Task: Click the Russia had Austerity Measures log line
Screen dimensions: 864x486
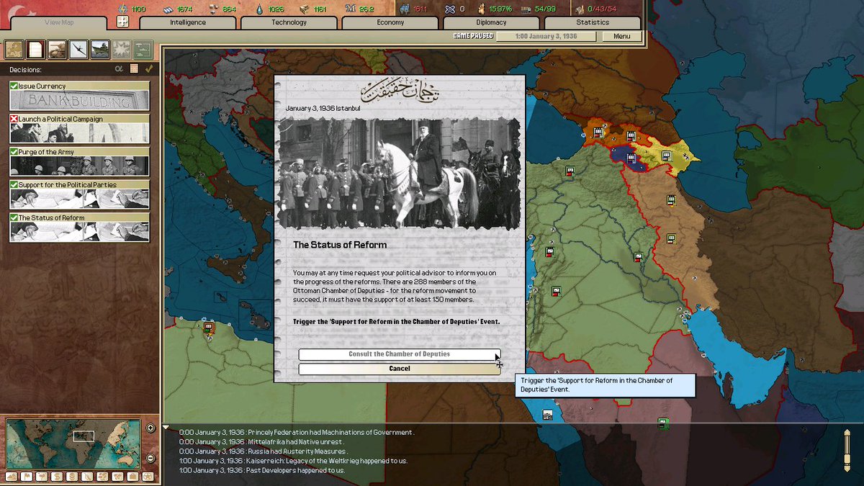Action: click(264, 451)
